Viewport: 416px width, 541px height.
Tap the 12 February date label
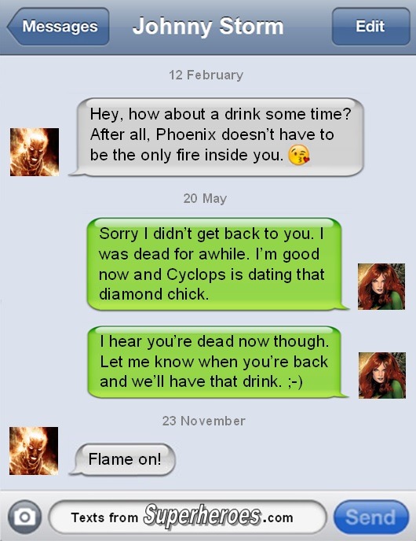click(x=206, y=75)
